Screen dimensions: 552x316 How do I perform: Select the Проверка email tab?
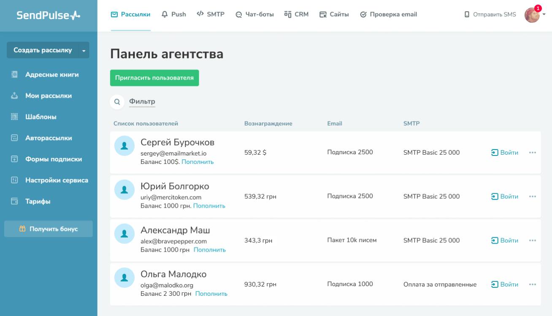tap(388, 14)
